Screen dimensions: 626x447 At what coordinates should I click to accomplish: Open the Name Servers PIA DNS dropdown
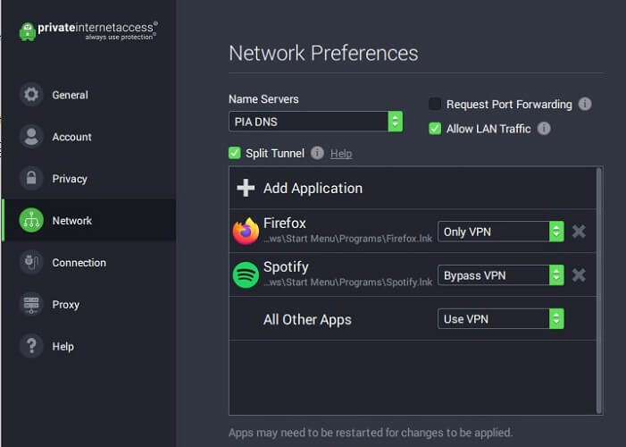[315, 122]
